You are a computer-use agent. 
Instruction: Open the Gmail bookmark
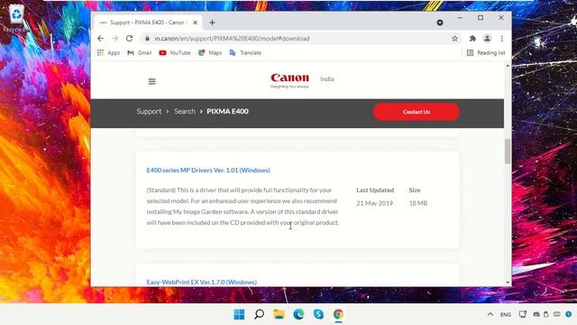tap(139, 52)
